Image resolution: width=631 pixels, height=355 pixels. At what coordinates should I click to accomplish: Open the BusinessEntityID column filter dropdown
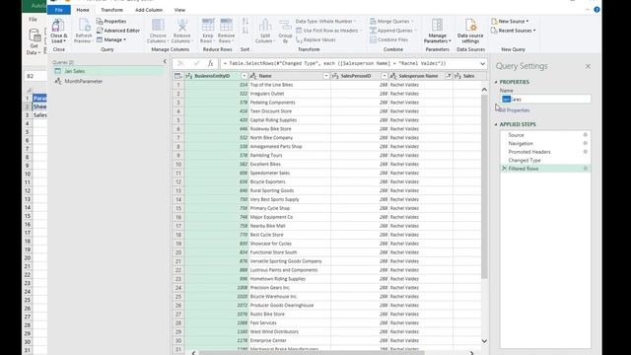pyautogui.click(x=244, y=76)
